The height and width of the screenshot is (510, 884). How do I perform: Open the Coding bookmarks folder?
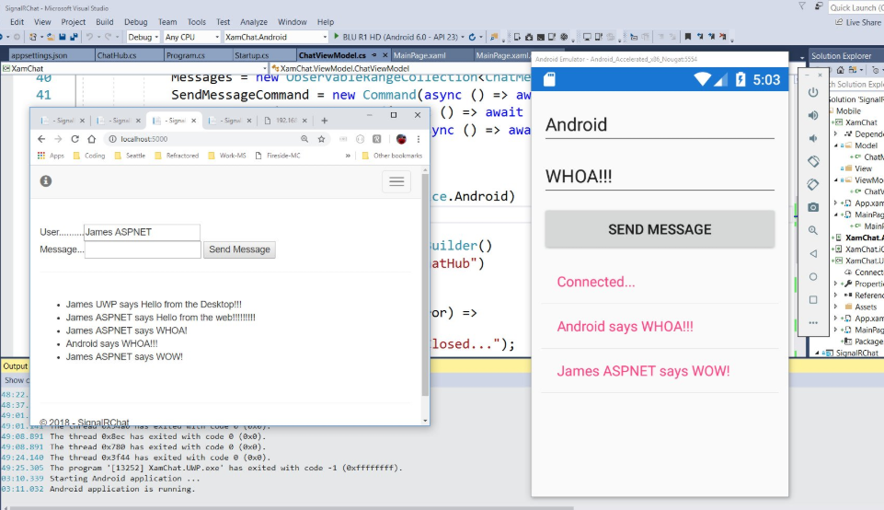(x=89, y=156)
